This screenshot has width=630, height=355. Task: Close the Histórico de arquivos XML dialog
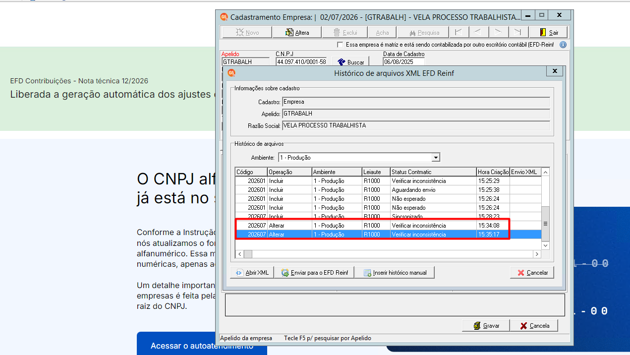tap(555, 71)
